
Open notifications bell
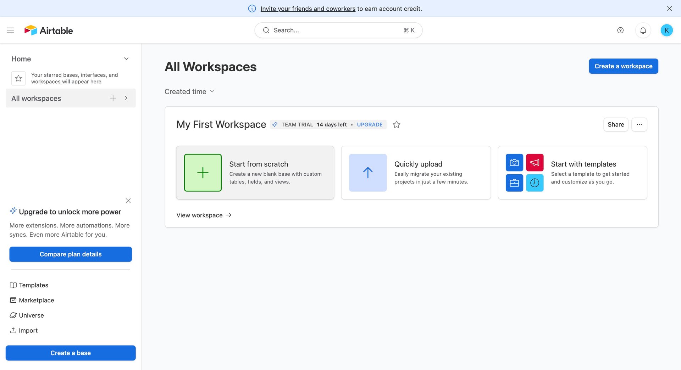point(643,30)
